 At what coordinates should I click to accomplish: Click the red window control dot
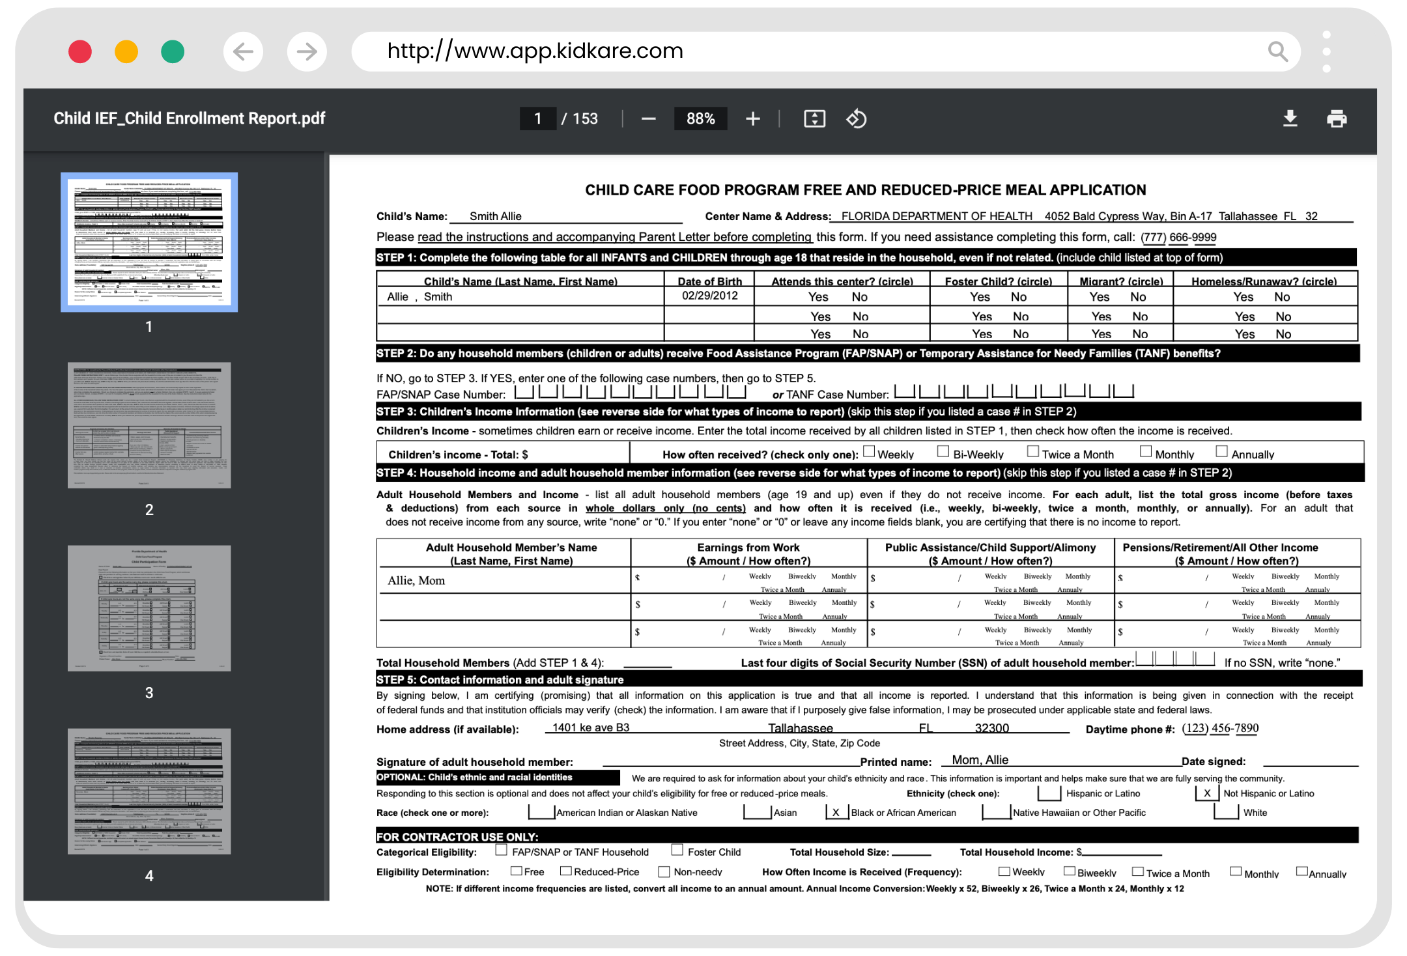[80, 51]
